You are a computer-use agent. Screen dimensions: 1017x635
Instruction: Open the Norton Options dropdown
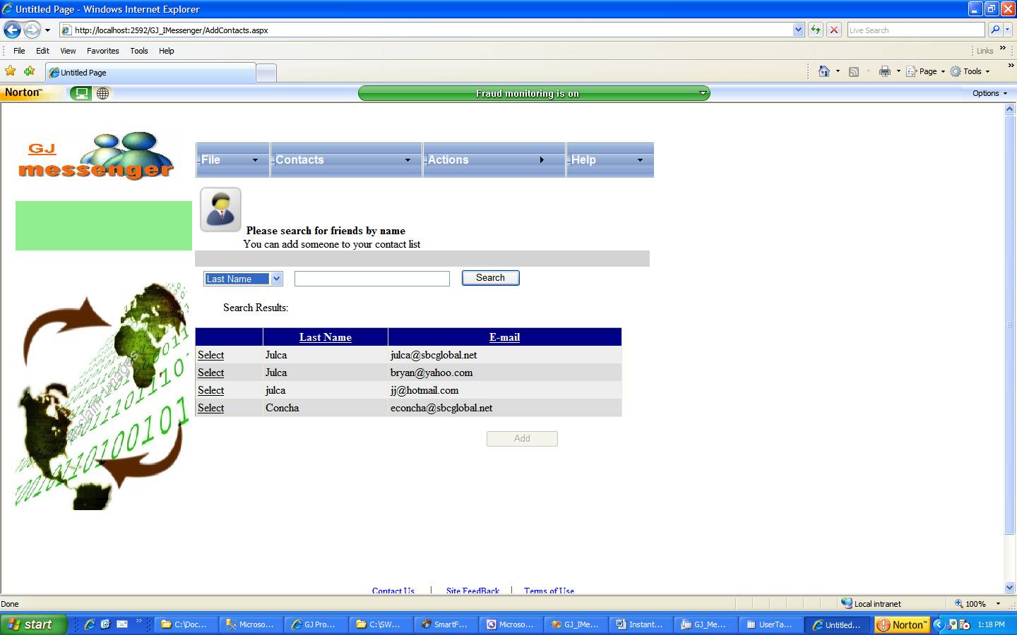point(989,93)
